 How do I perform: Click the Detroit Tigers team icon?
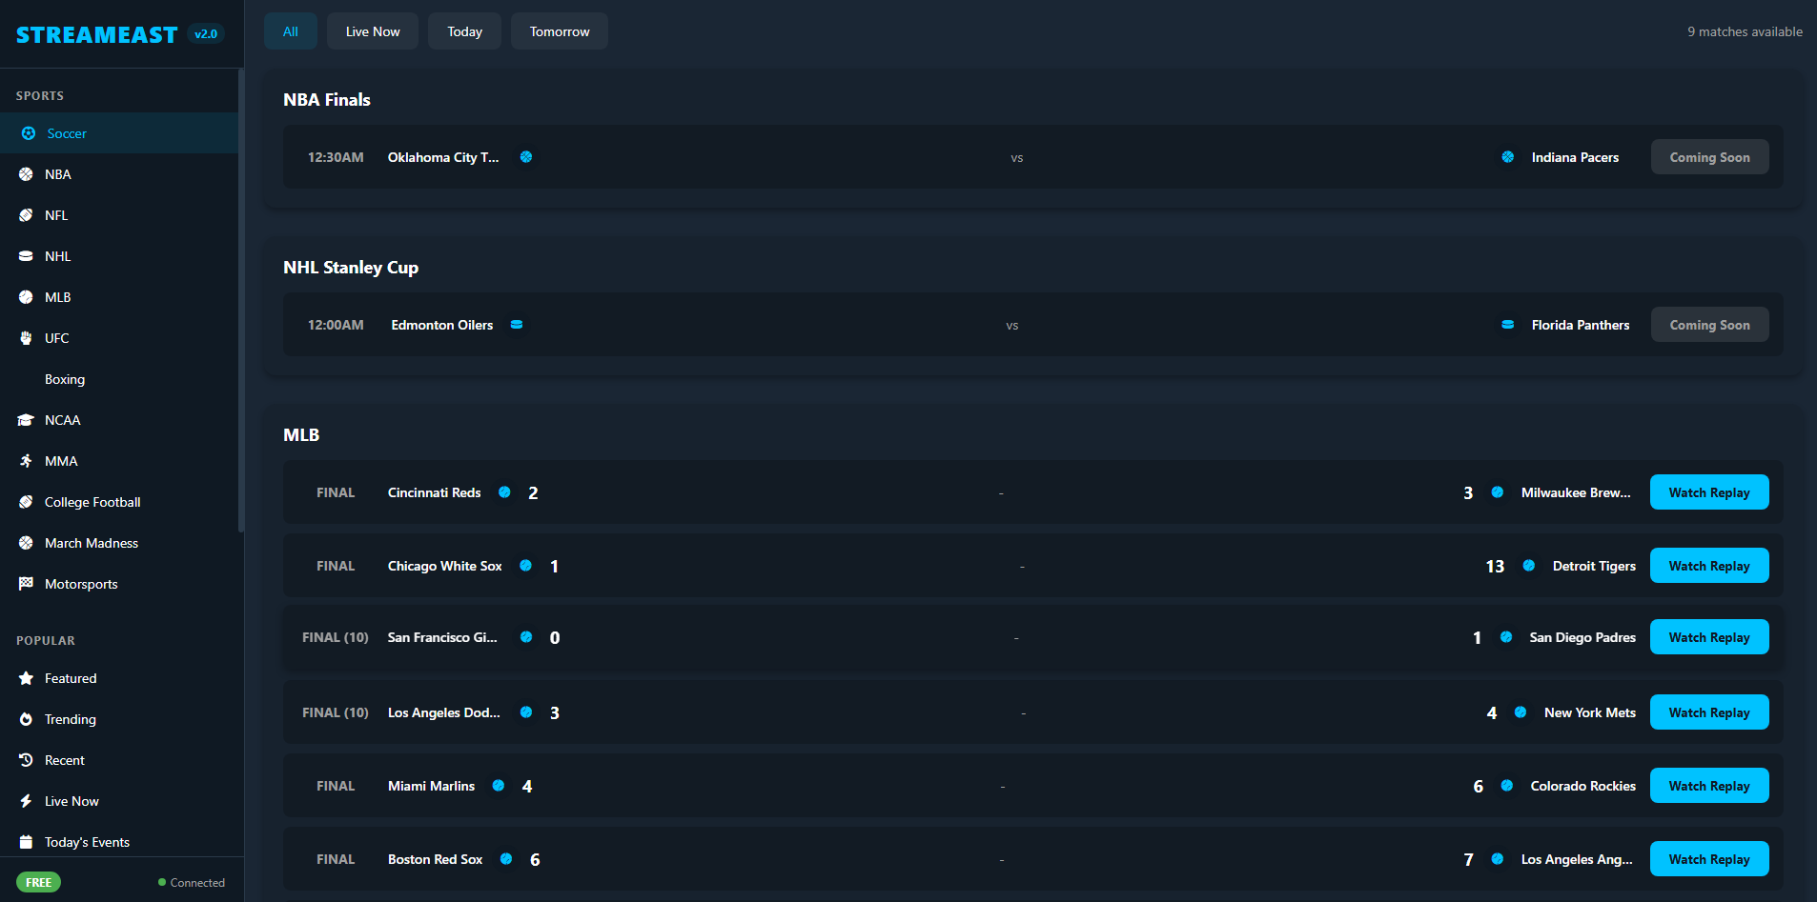[1529, 566]
